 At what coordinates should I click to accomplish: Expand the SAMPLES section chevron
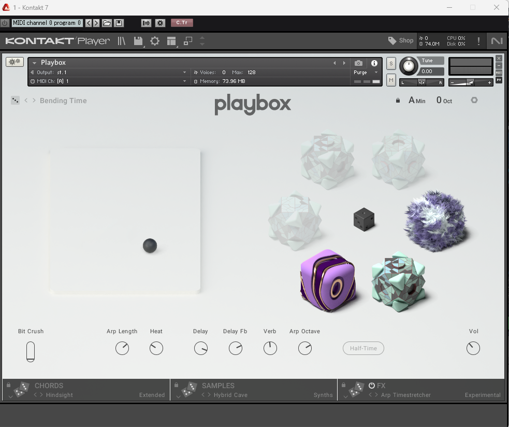click(178, 397)
